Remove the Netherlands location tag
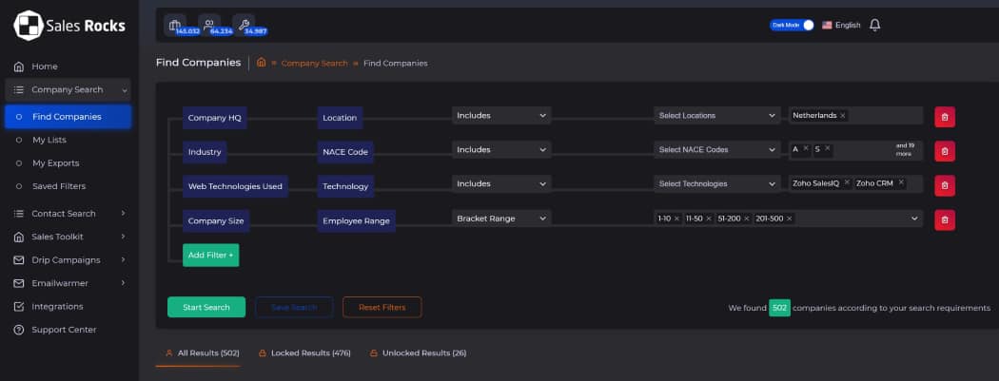999x381 pixels. point(843,116)
